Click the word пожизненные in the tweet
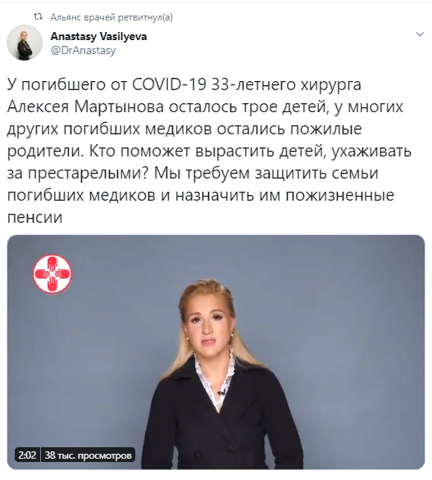The image size is (432, 480). pos(339,195)
